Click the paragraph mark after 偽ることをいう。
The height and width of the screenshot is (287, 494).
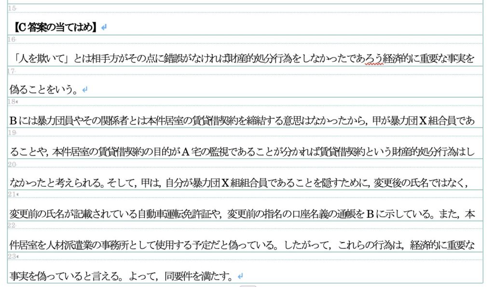(85, 90)
